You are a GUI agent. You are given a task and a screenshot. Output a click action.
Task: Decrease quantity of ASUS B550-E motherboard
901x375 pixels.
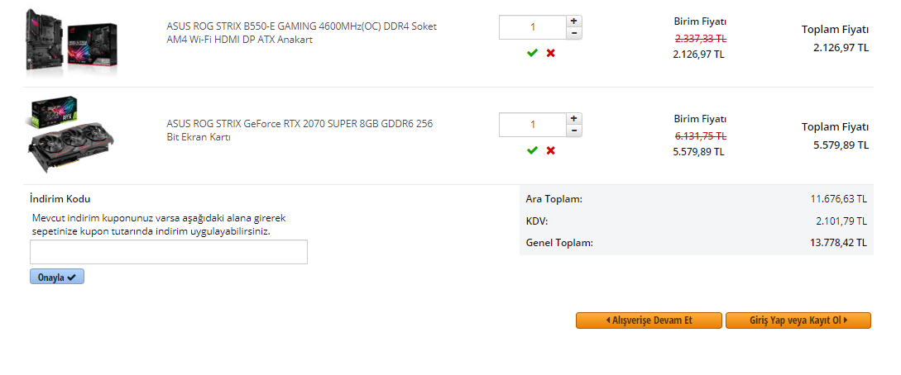click(x=574, y=33)
